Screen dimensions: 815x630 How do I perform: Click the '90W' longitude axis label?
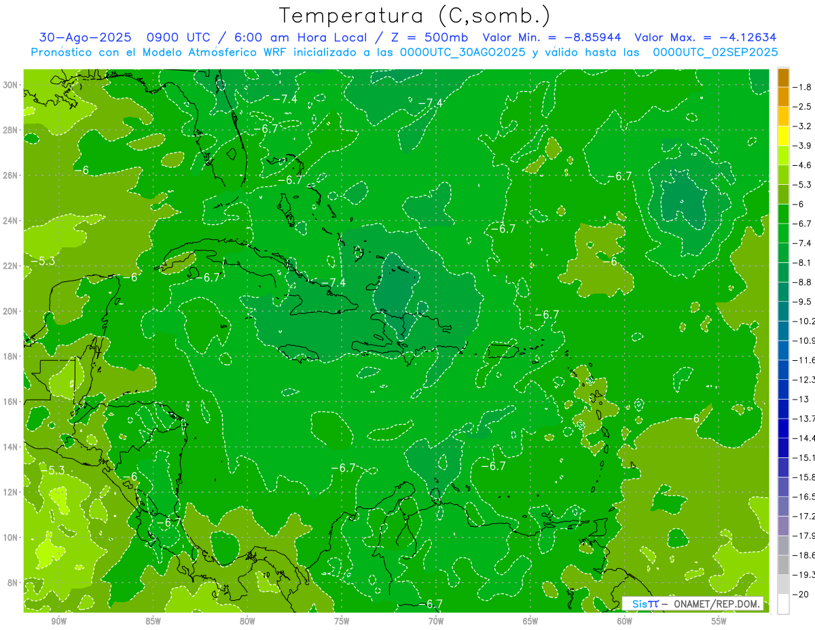click(x=58, y=621)
